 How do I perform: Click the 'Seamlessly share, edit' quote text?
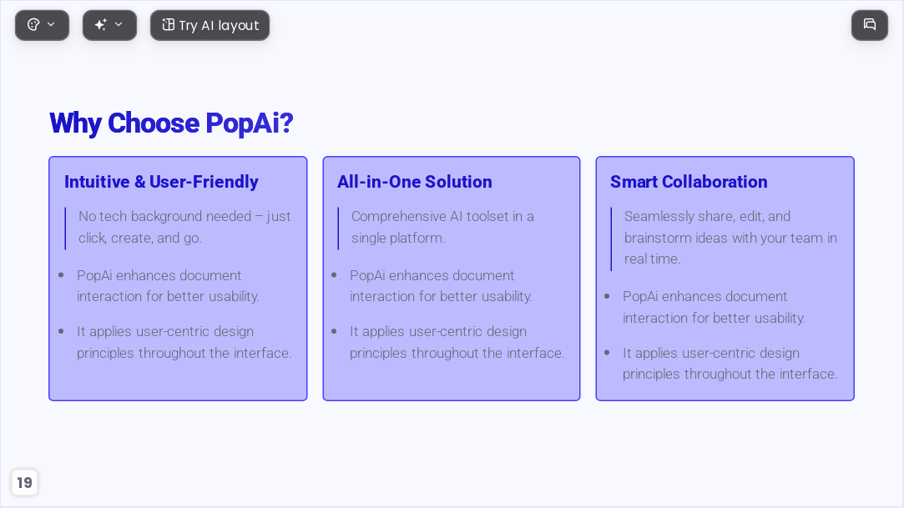(x=730, y=238)
